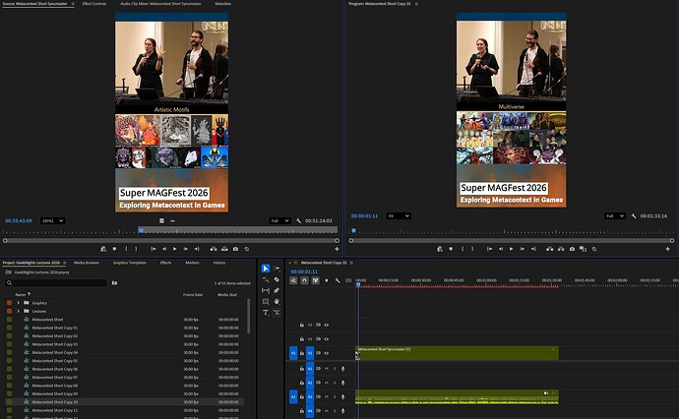This screenshot has width=679, height=419.
Task: Open Program monitor comparison view
Action: pos(583,249)
